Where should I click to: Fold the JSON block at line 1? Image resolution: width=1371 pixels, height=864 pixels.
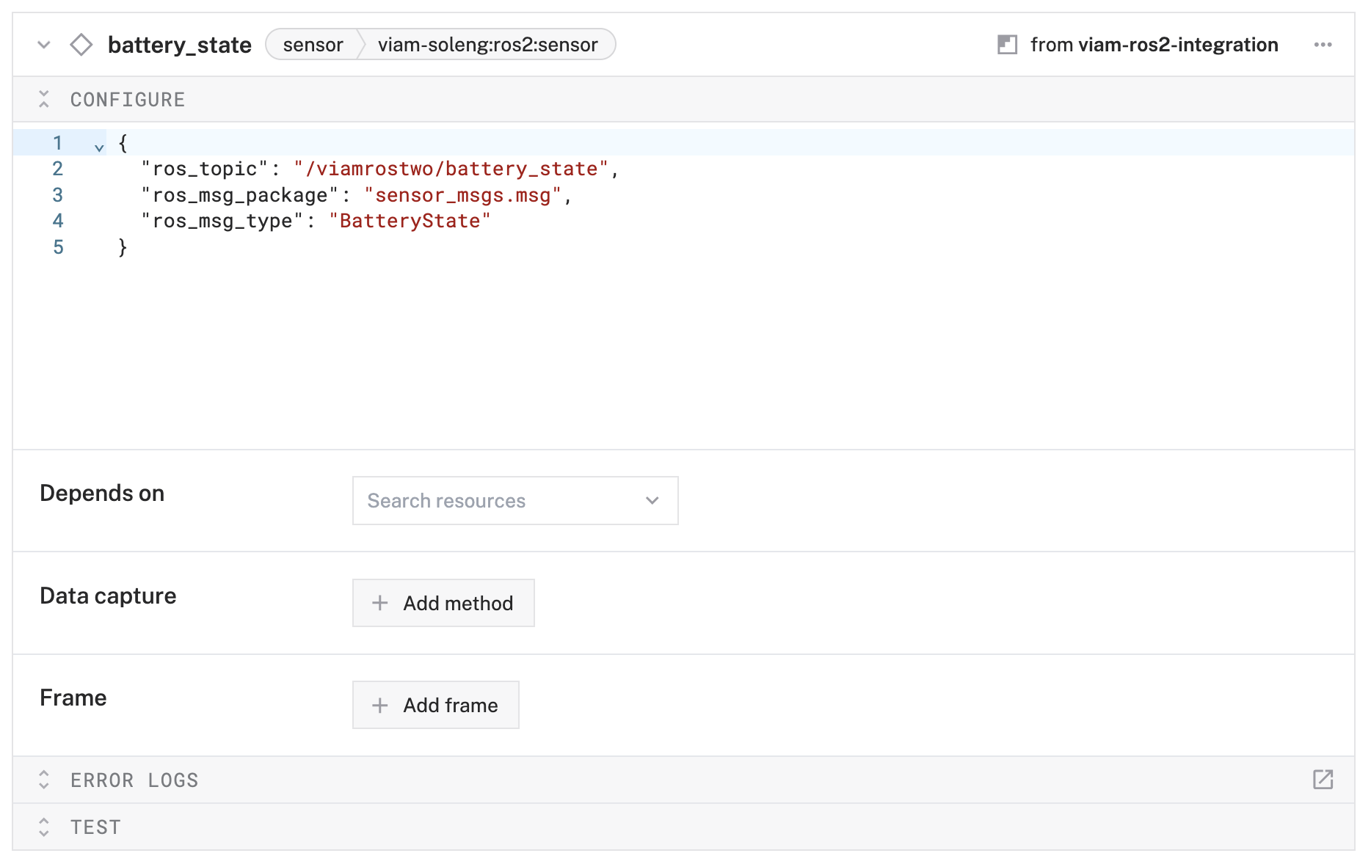tap(99, 147)
